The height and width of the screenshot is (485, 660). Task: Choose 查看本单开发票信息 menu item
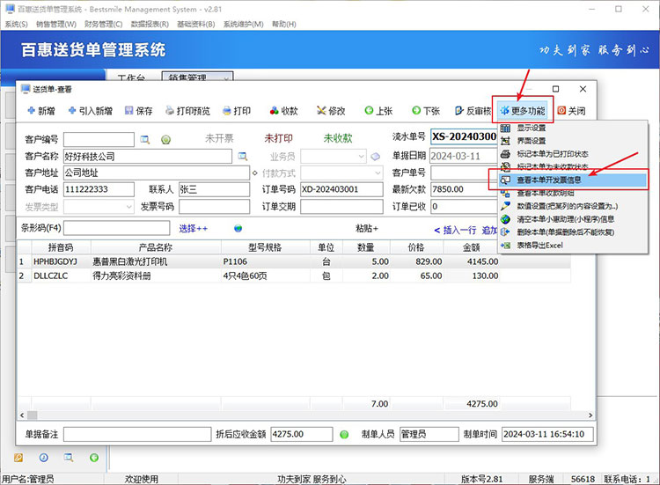pos(573,180)
